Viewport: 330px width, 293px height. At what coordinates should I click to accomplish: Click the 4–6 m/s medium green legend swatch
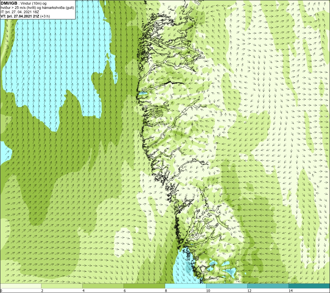pyautogui.click(x=103, y=286)
